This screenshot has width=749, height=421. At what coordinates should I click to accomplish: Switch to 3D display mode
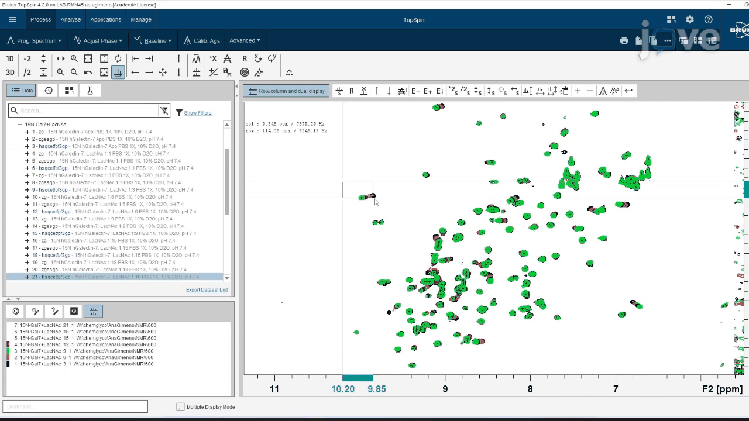[10, 73]
